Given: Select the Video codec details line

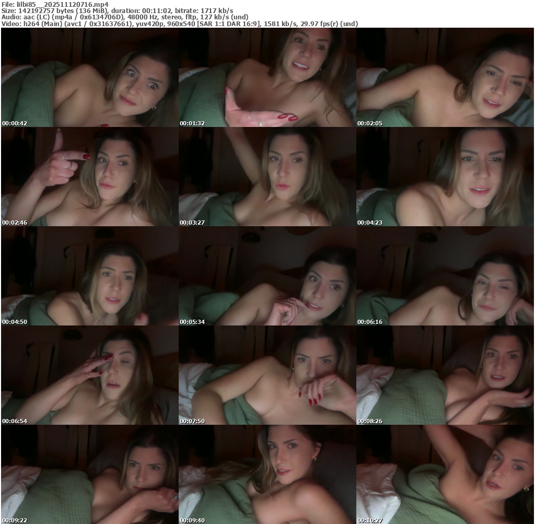Looking at the screenshot, I should click(179, 24).
